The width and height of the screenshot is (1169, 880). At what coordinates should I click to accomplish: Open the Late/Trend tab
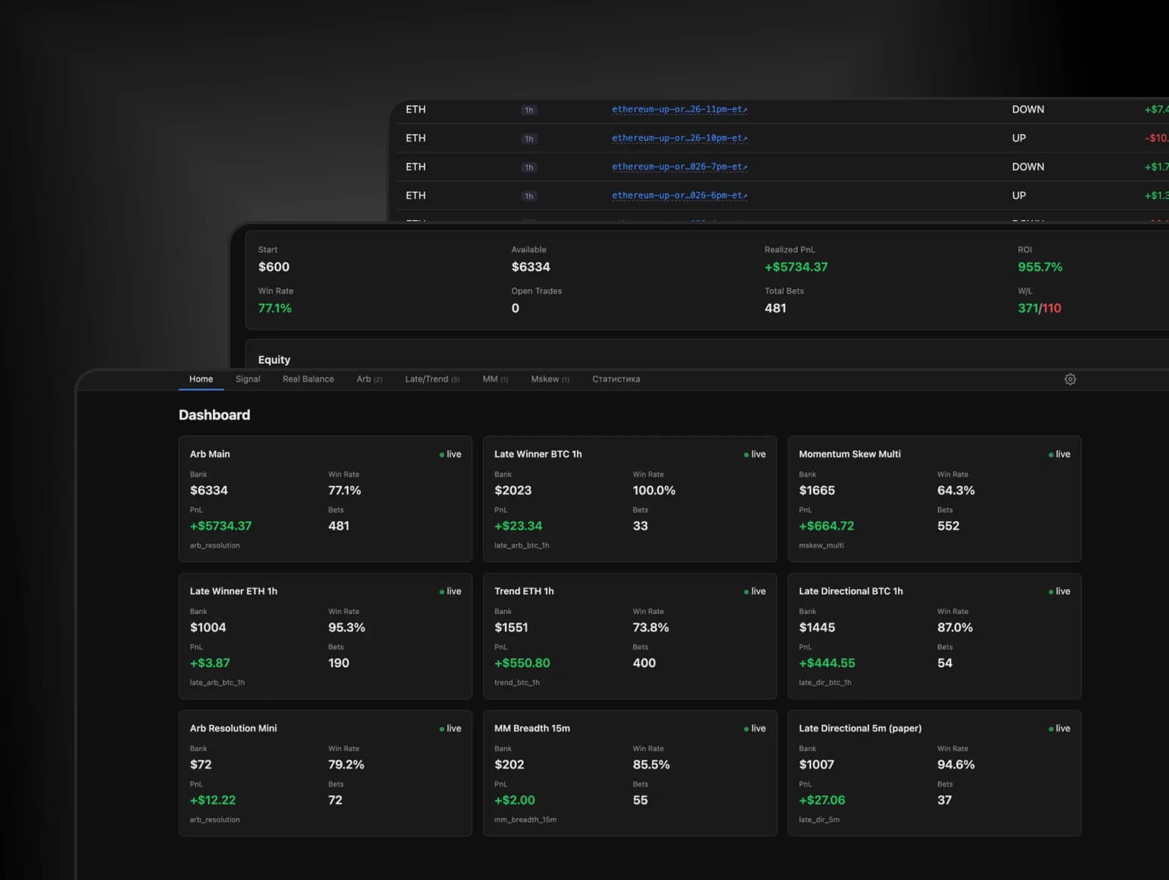coord(432,379)
